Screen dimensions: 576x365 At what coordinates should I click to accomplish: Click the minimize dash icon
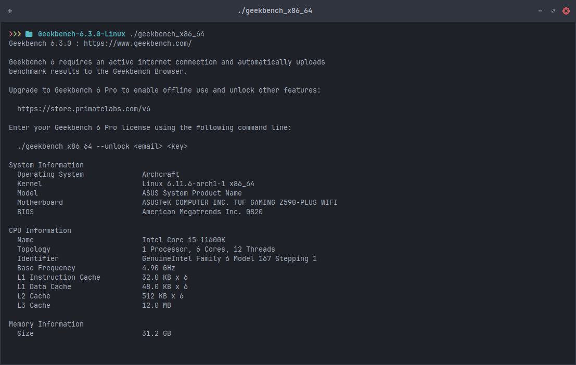coord(540,10)
